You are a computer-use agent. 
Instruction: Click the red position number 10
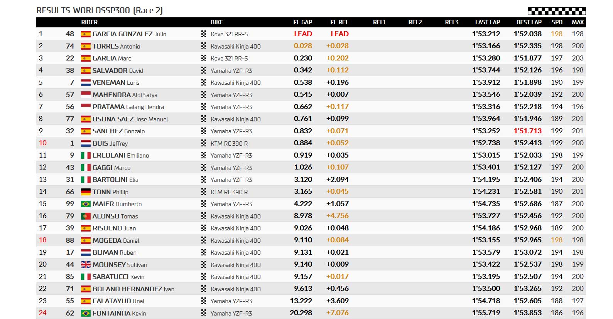tap(43, 143)
